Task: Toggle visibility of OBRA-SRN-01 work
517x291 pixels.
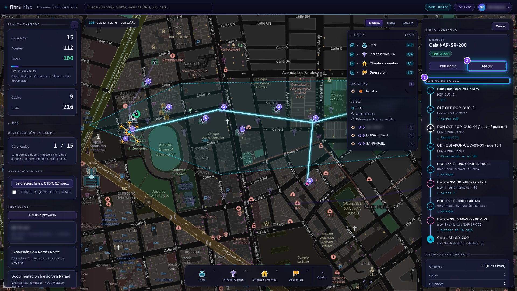Action: pos(353,135)
